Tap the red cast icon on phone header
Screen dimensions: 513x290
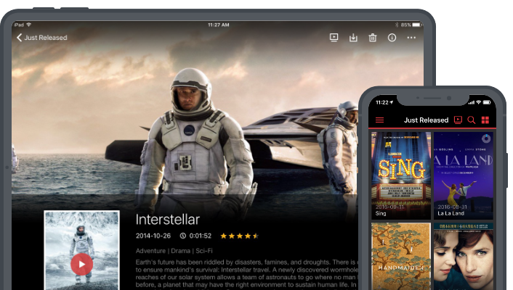[458, 120]
